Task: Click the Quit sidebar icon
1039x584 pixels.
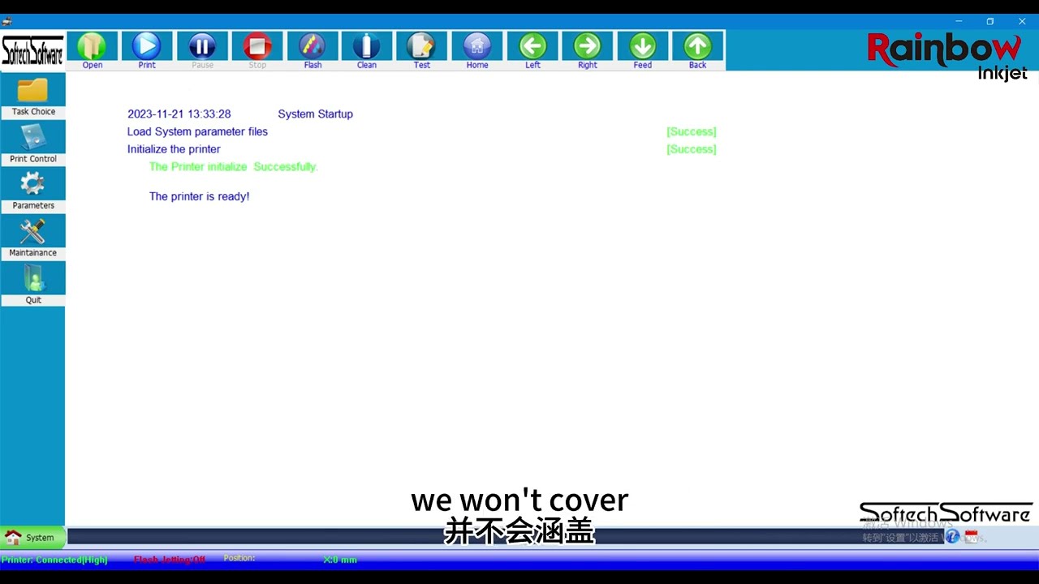Action: (x=33, y=284)
